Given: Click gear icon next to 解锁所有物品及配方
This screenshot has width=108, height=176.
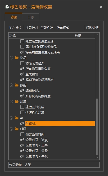Looking at the screenshot, I should tap(22, 80).
